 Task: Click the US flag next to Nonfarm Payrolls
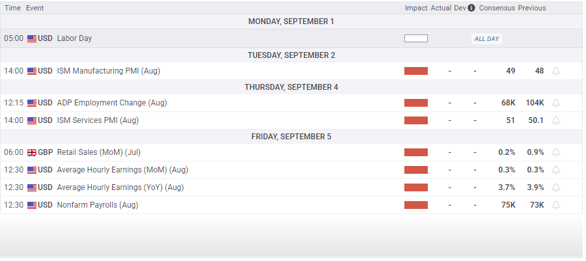click(x=32, y=205)
